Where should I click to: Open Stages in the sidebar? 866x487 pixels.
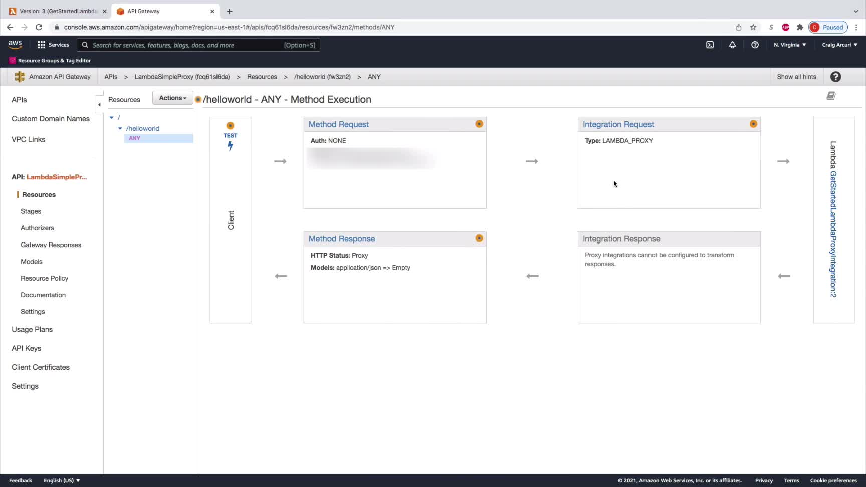[x=31, y=211]
